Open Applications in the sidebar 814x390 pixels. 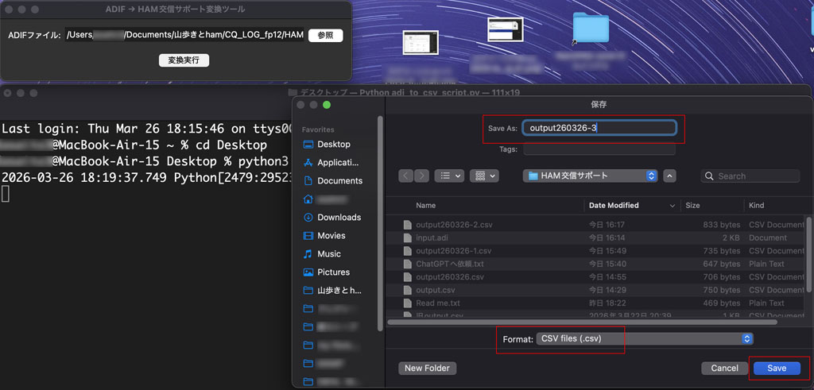(338, 163)
